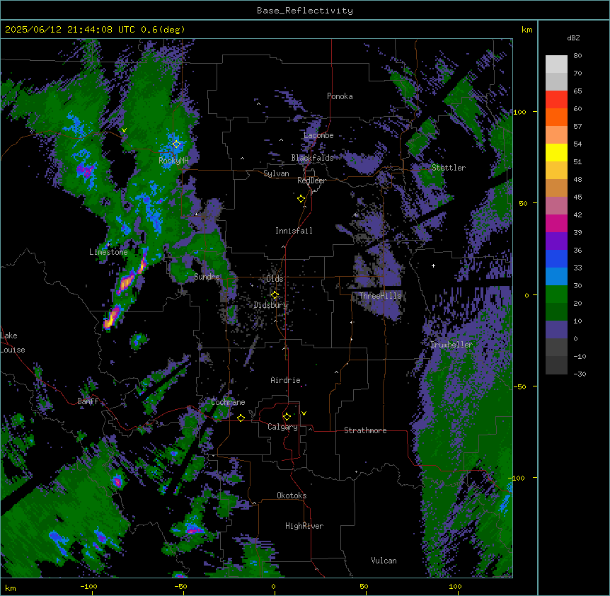The height and width of the screenshot is (596, 610).
Task: Click the yellow diamond marker between Olds and Didsbury
Action: 275,295
